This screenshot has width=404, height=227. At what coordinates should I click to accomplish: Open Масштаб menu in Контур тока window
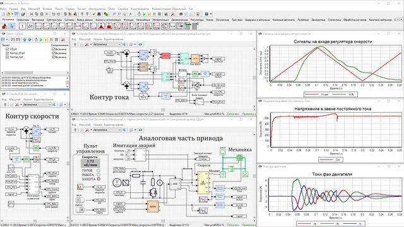click(x=85, y=39)
